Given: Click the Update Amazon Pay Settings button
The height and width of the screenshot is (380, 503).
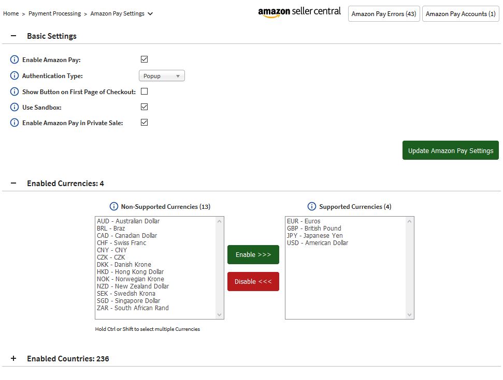Looking at the screenshot, I should click(450, 150).
